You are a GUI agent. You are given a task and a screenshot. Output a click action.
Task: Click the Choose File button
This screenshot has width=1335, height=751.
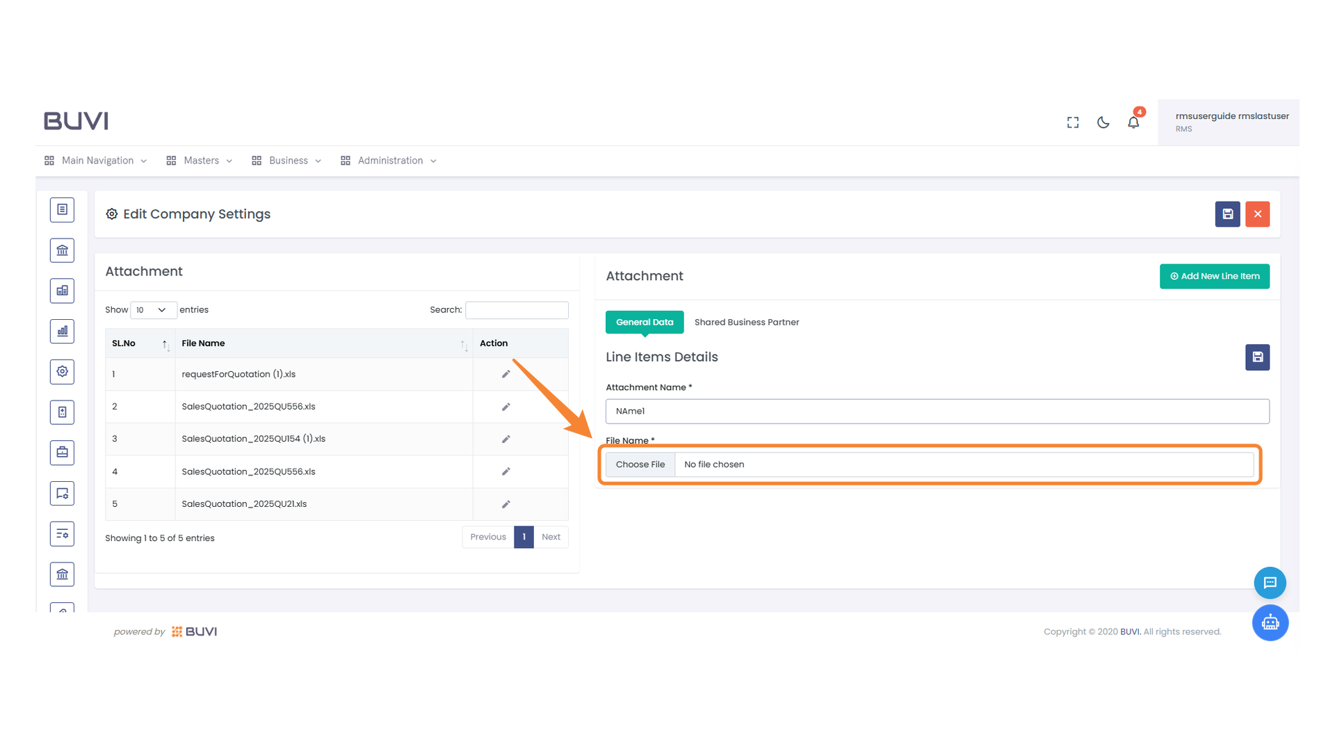click(x=640, y=465)
